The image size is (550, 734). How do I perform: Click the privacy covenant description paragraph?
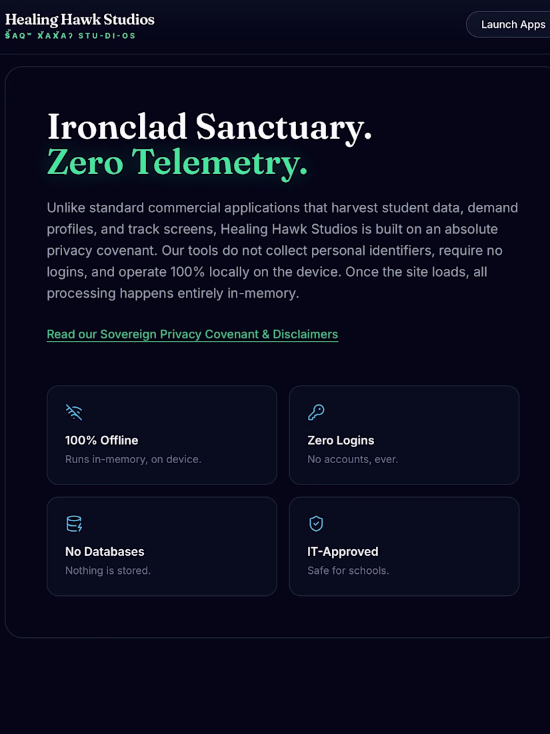[283, 250]
